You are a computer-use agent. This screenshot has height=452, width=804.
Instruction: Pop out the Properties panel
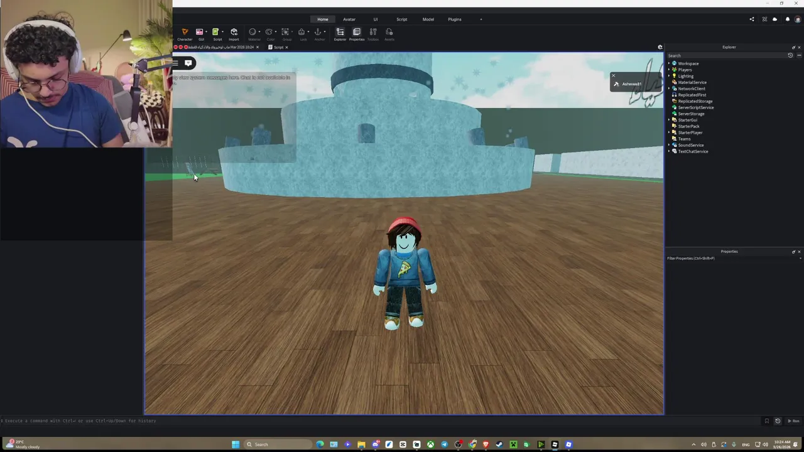tap(793, 252)
